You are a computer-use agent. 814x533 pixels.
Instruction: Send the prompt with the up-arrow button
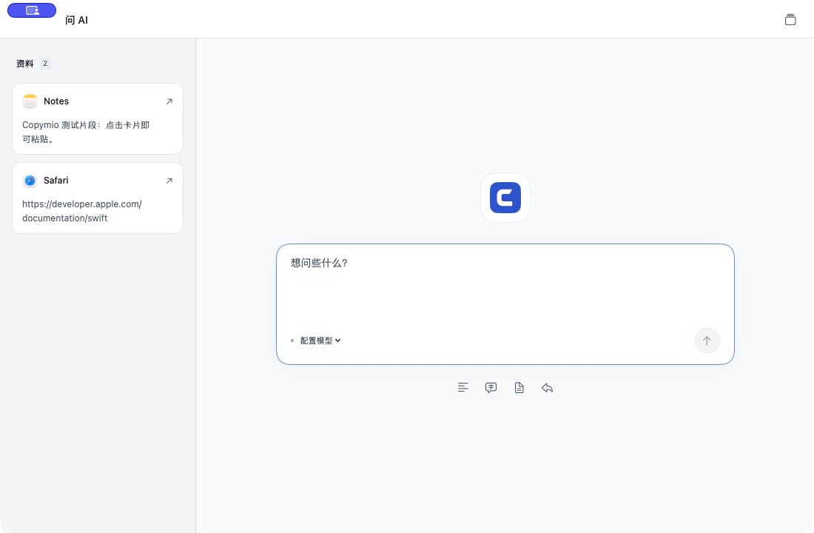[707, 341]
